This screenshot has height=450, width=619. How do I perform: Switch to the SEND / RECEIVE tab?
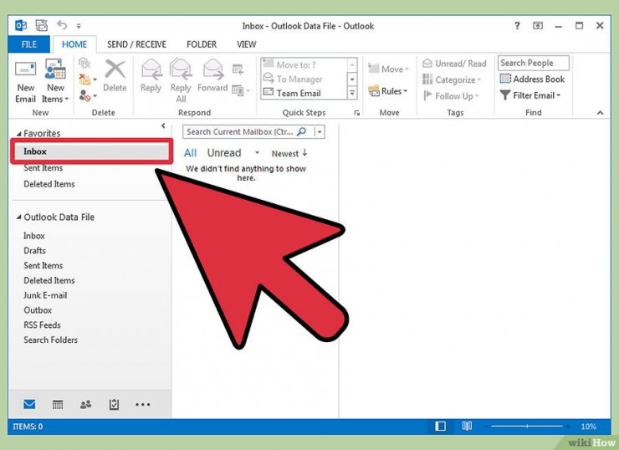(136, 44)
